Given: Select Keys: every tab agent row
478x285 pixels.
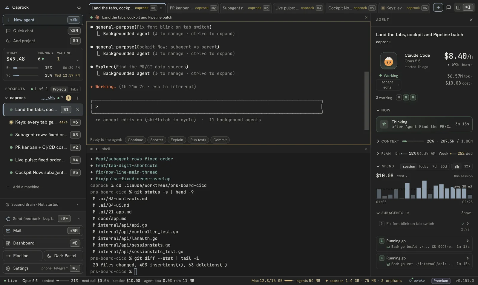Looking at the screenshot, I should [43, 122].
